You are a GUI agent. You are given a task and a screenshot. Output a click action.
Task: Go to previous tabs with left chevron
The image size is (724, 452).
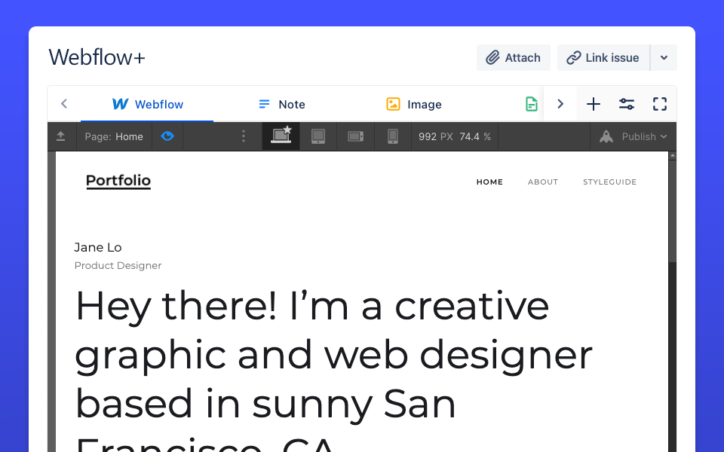tap(64, 104)
